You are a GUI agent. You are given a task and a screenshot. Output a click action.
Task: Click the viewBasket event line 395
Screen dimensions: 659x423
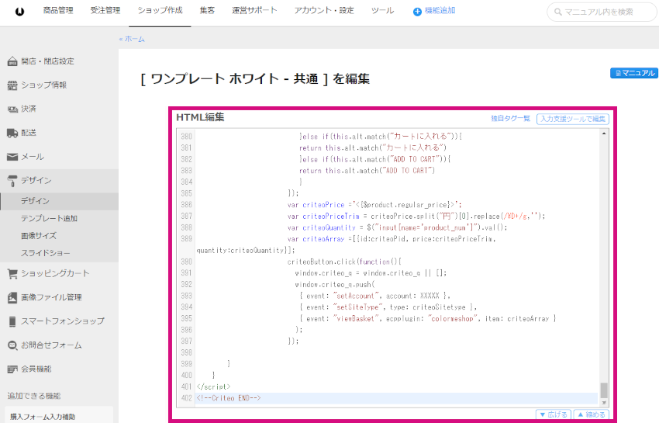click(427, 319)
